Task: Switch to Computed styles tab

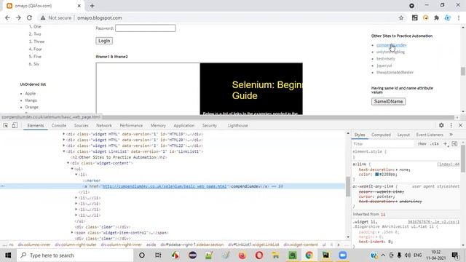Action: (381, 135)
